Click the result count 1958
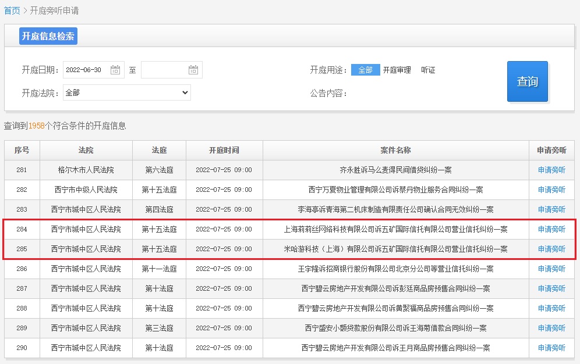Viewport: 580px width, 364px height. click(x=36, y=126)
